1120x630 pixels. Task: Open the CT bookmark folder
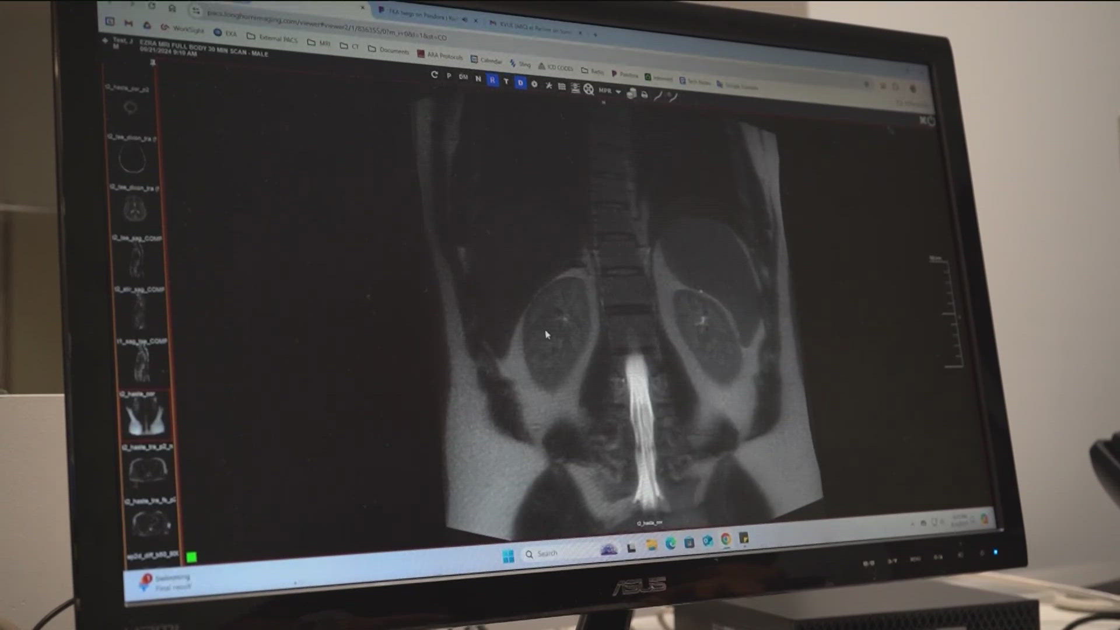349,46
